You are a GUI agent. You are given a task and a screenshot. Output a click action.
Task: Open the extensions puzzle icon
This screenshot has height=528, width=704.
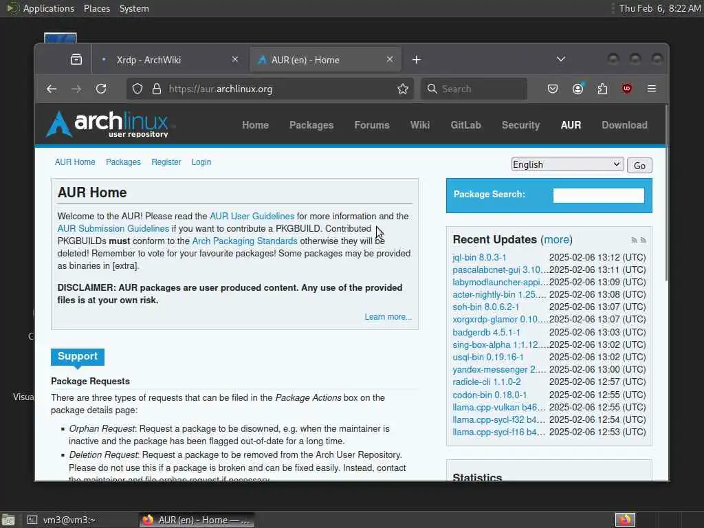[602, 89]
